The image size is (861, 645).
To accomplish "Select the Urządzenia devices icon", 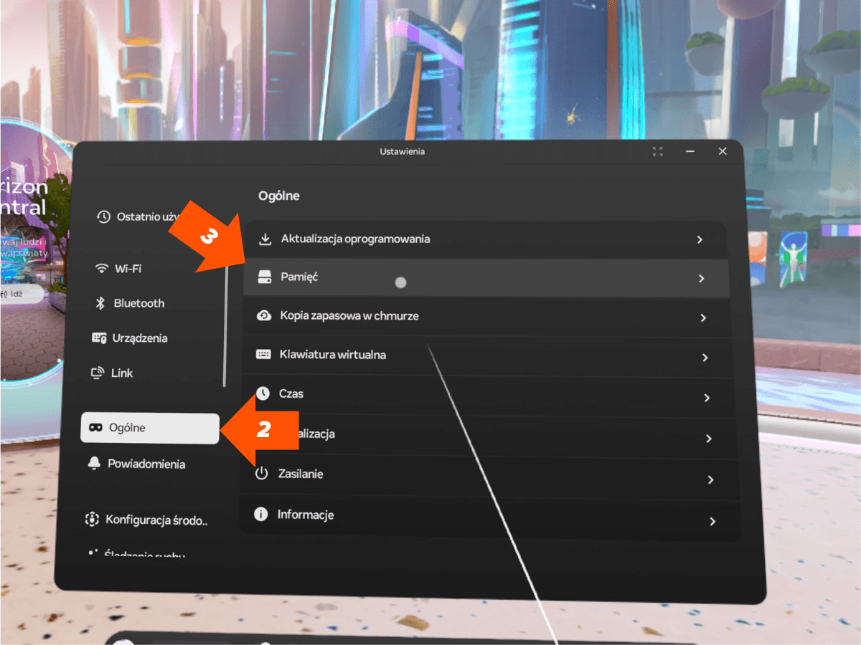I will click(99, 338).
